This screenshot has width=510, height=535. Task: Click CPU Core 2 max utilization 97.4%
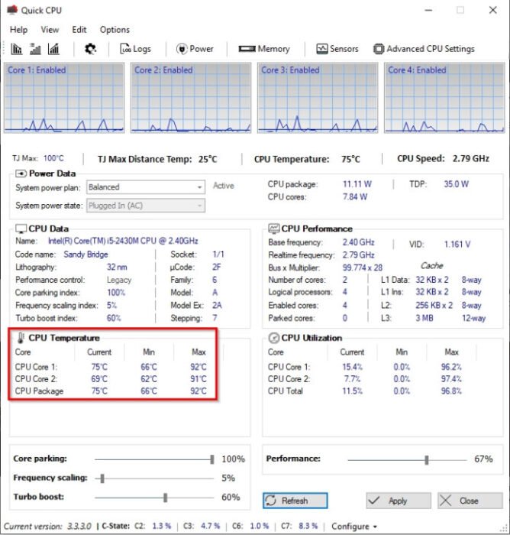[451, 379]
